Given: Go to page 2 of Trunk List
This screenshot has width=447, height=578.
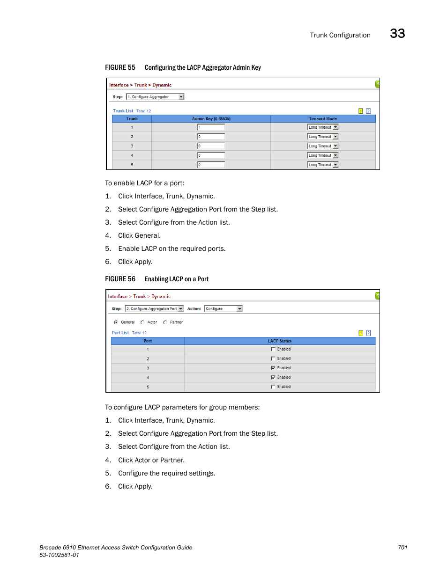Looking at the screenshot, I should pos(368,111).
